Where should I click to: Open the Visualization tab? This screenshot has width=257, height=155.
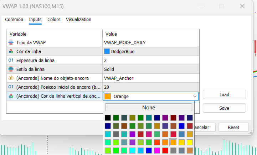78,20
